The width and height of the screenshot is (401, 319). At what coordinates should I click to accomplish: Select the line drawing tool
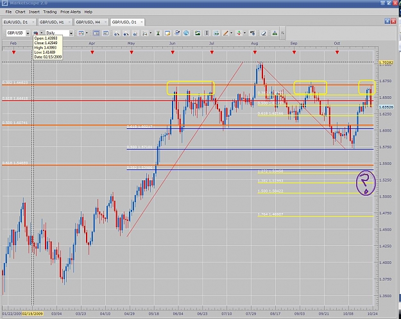click(x=226, y=33)
